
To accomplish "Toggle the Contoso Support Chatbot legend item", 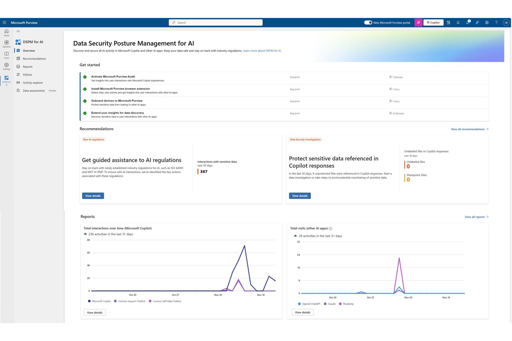I will pos(130,301).
